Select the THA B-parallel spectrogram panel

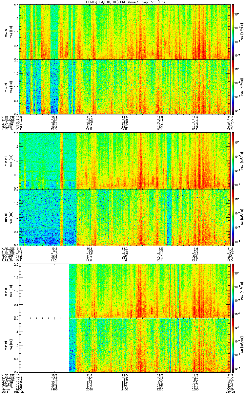[x=125, y=87]
